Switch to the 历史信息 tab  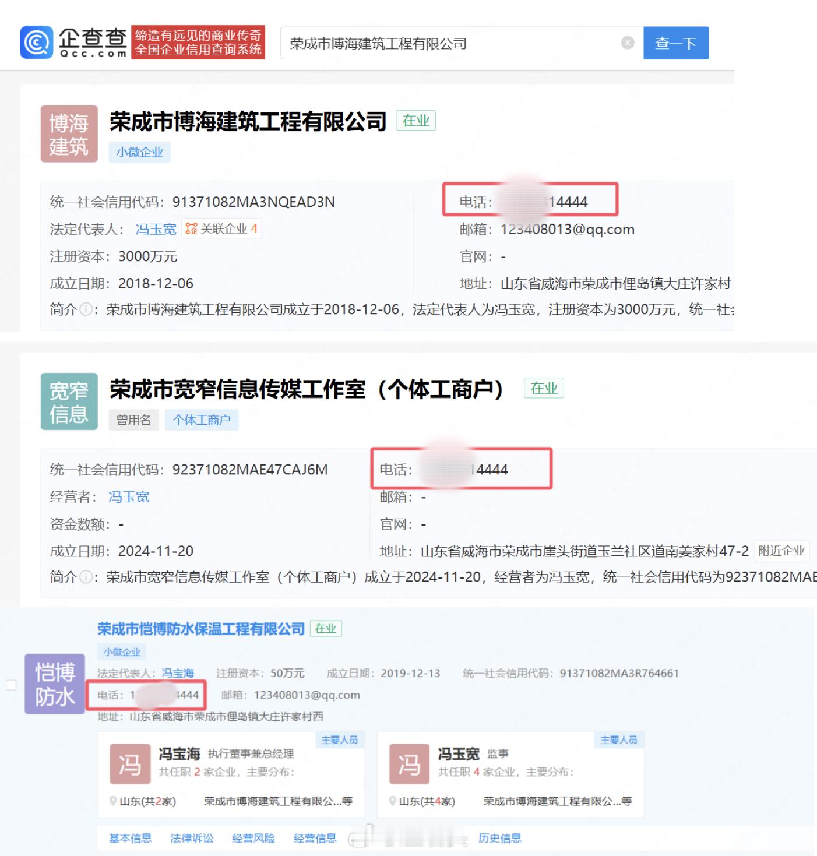pyautogui.click(x=500, y=838)
